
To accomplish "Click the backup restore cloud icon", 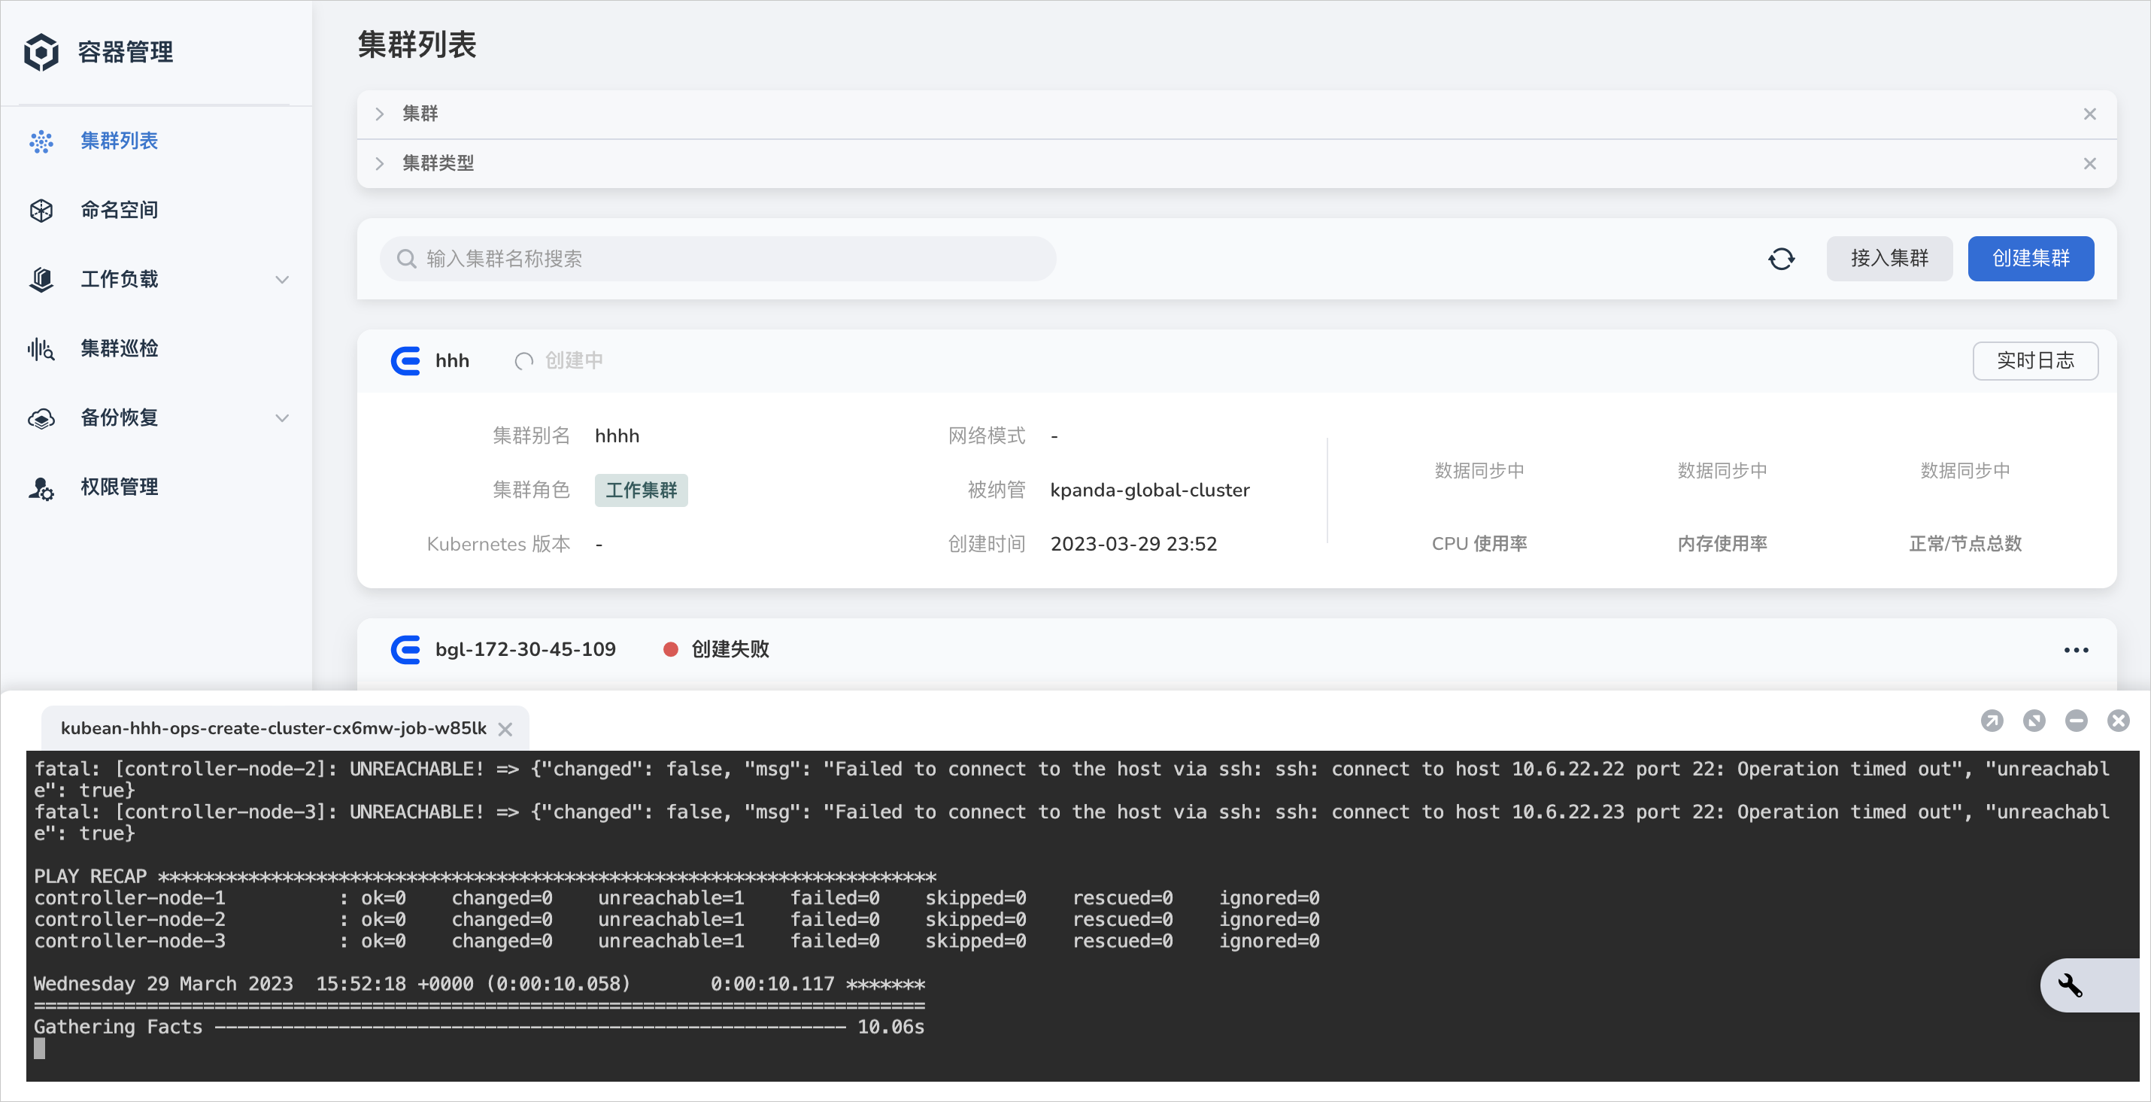I will [x=41, y=418].
